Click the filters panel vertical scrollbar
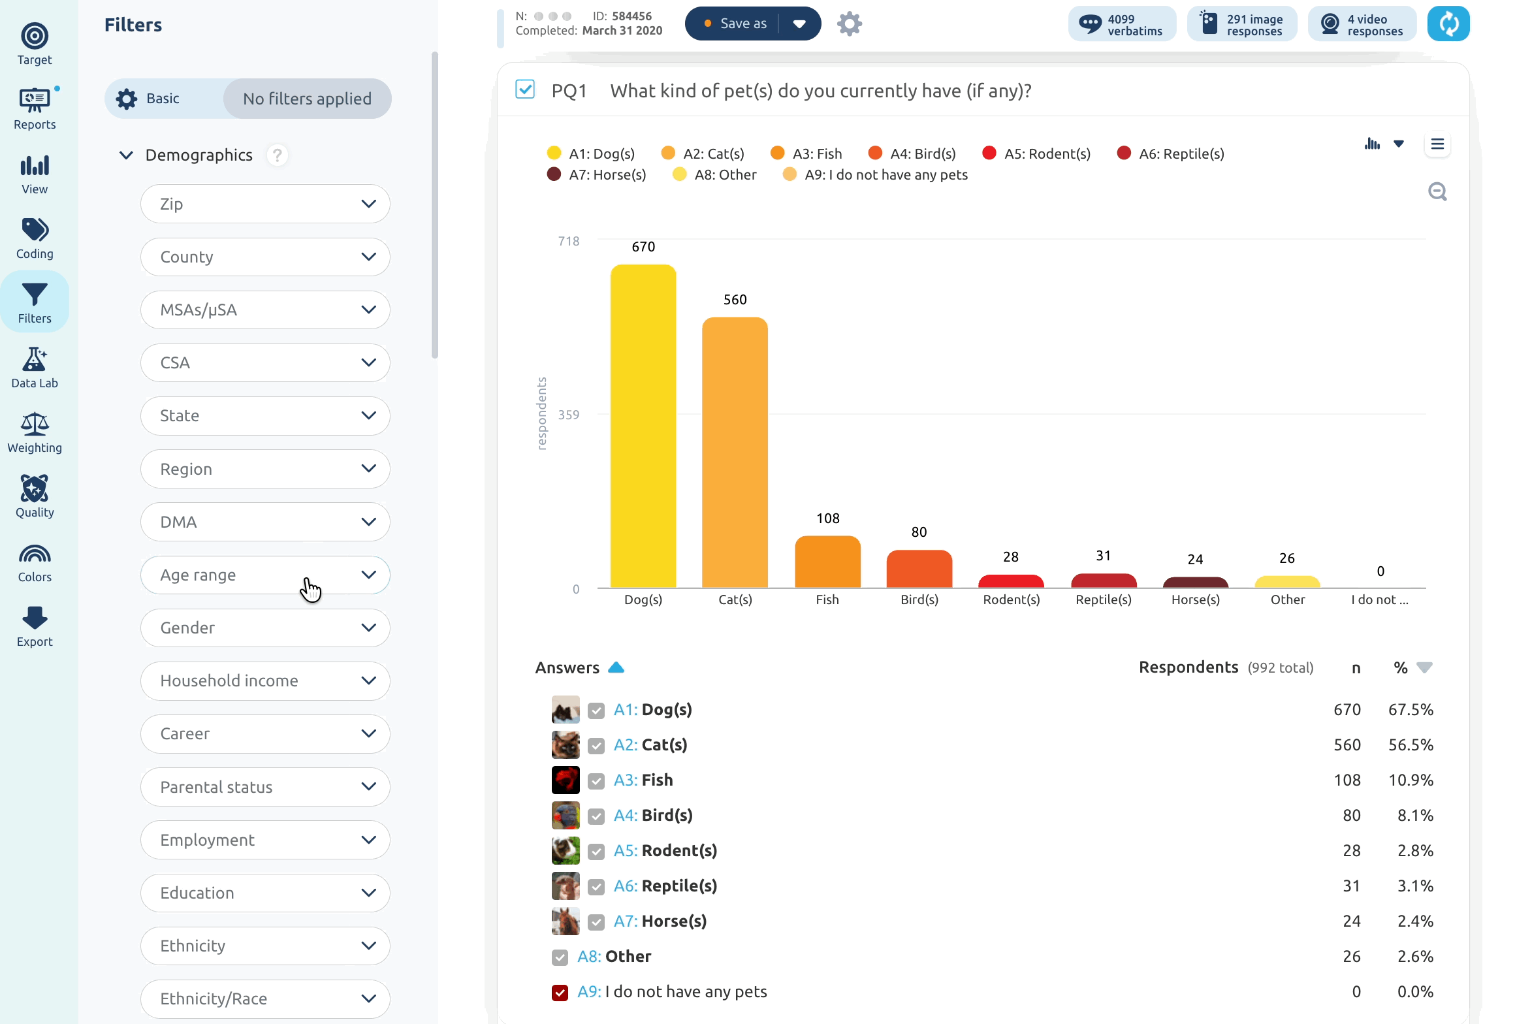This screenshot has width=1515, height=1024. [x=435, y=206]
